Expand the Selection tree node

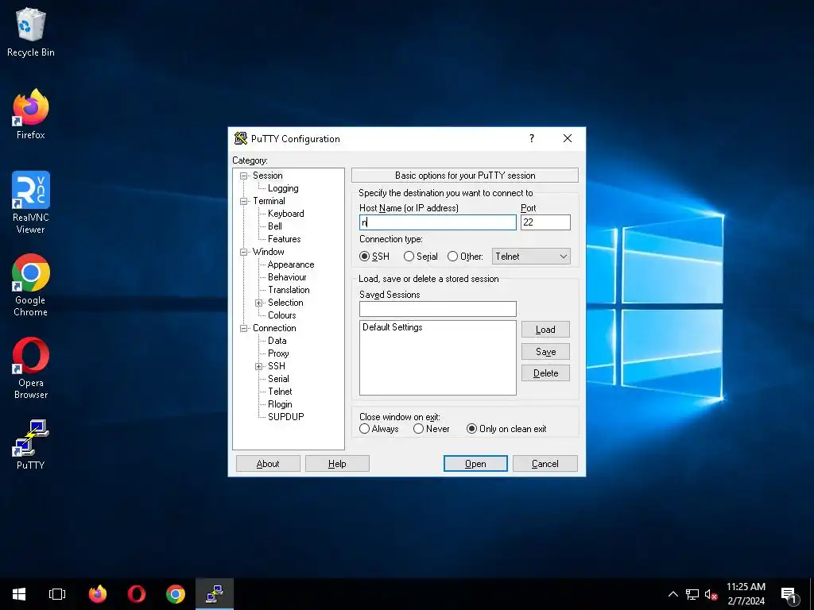pos(258,303)
